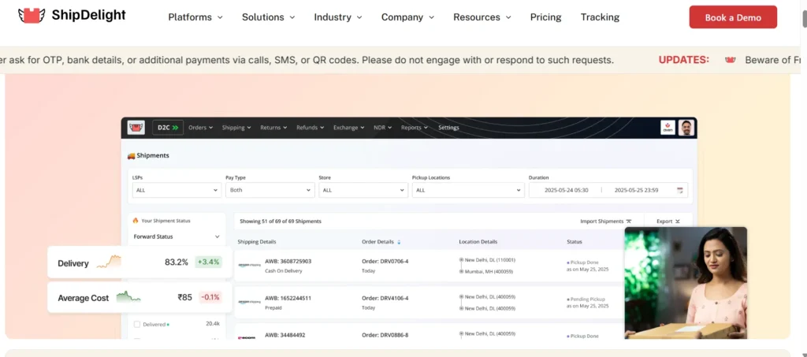
Task: Go to the Pricing page
Action: tap(545, 17)
